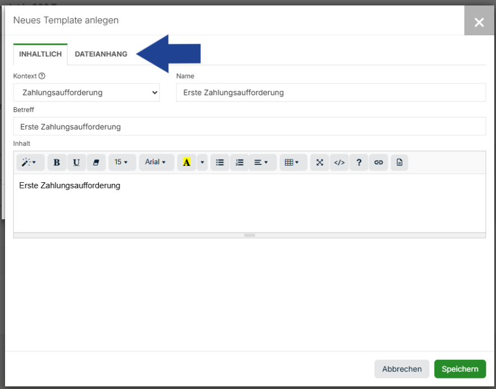Toggle fullscreen editor mode

[319, 163]
